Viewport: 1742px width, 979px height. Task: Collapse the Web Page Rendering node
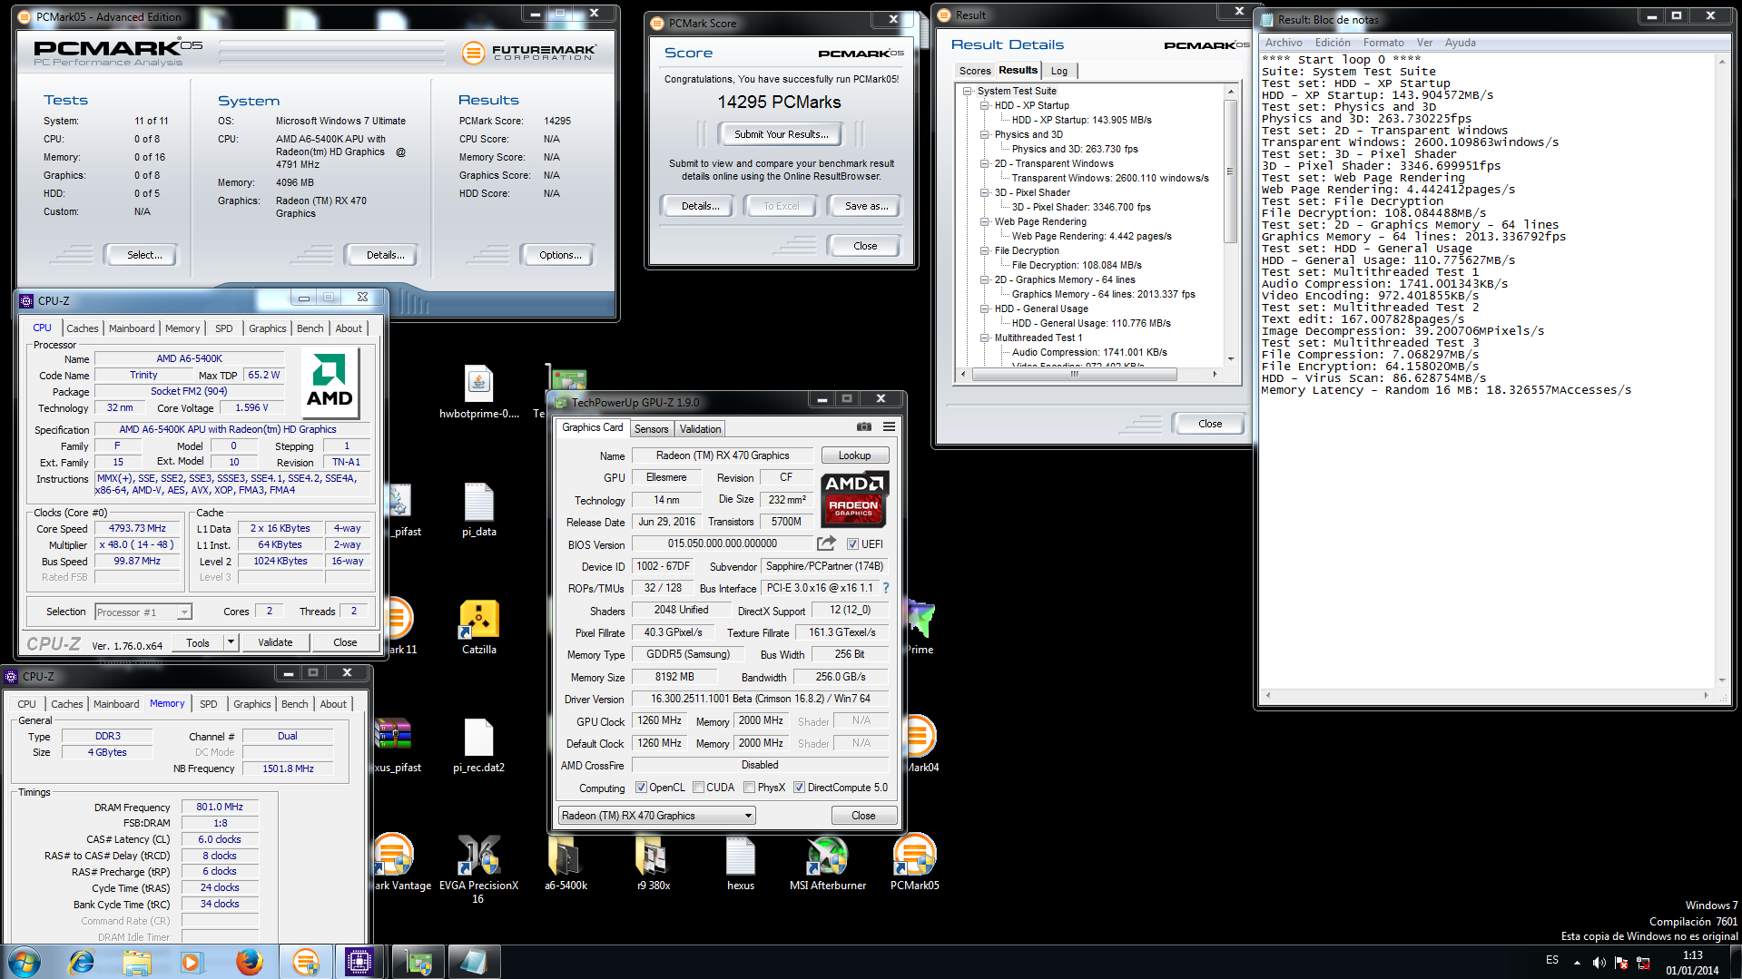click(x=984, y=222)
